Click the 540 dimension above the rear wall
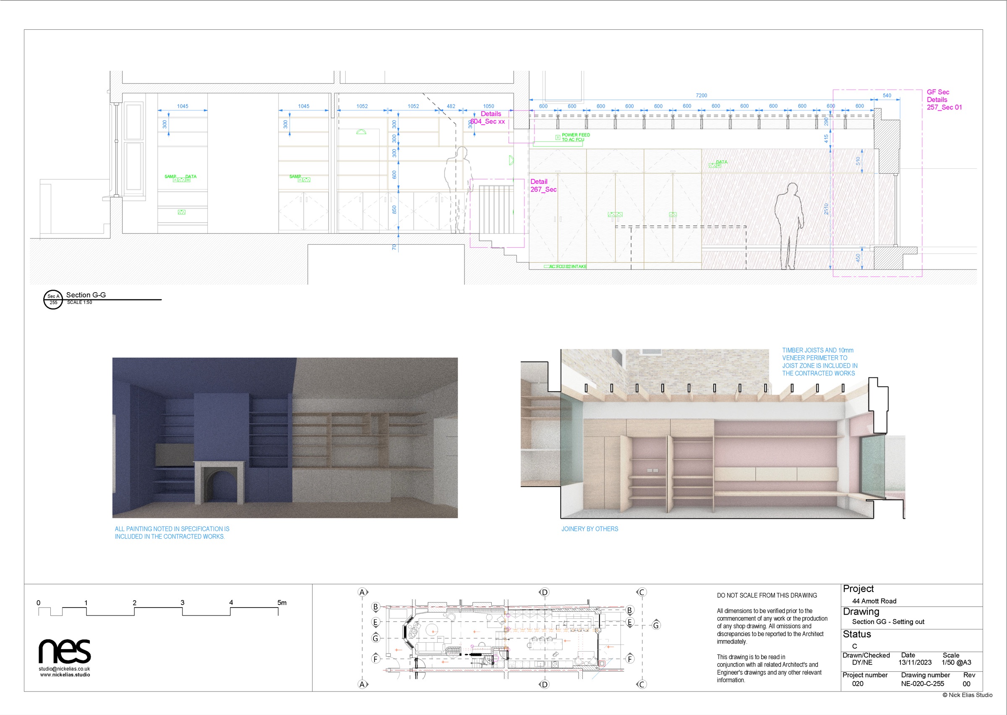This screenshot has height=715, width=1007. click(887, 96)
